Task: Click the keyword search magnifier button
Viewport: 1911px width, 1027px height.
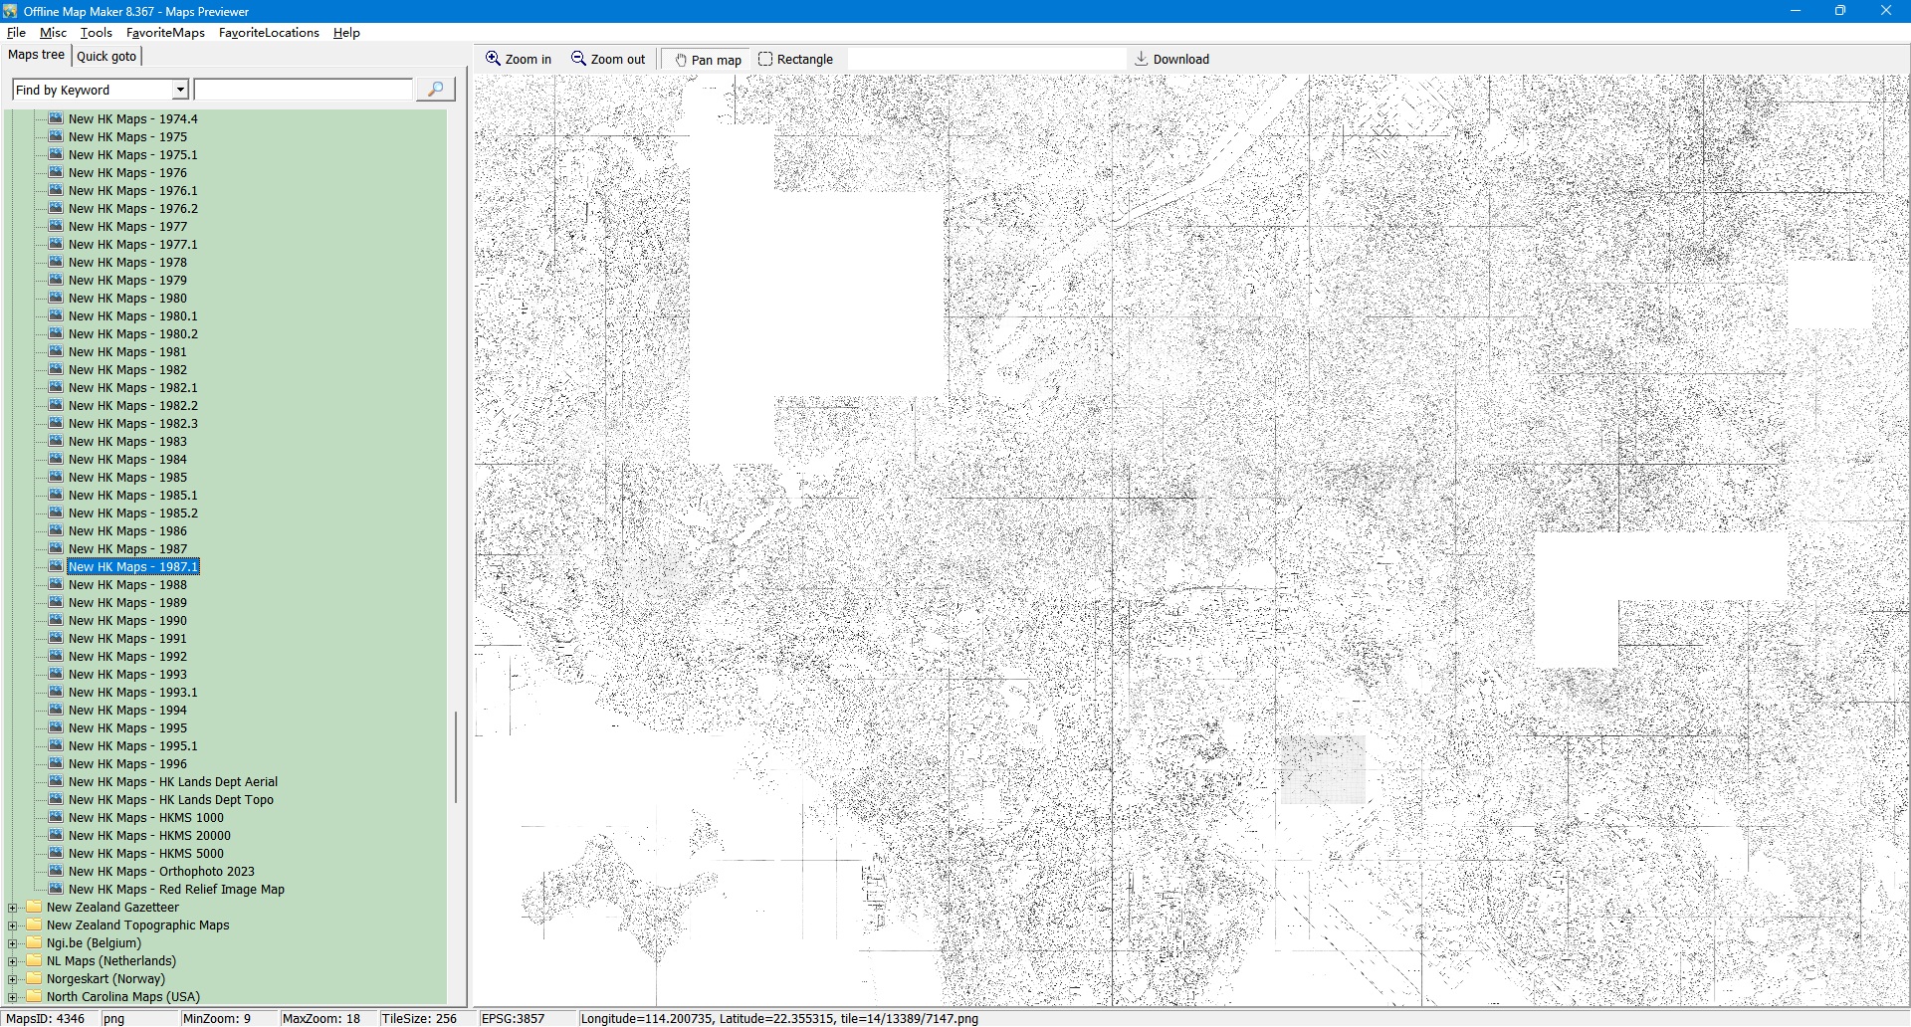Action: (435, 90)
